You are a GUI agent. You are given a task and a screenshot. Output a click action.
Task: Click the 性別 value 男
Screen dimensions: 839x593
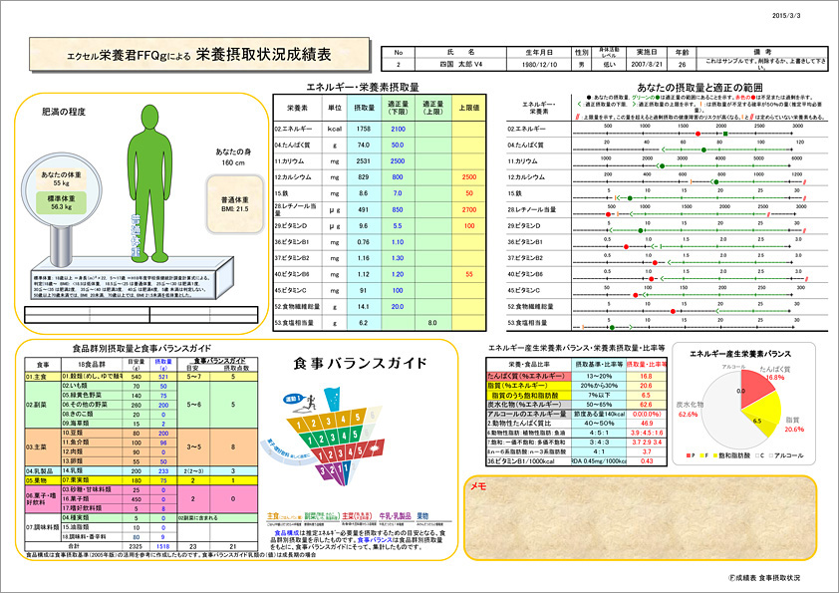tap(582, 64)
